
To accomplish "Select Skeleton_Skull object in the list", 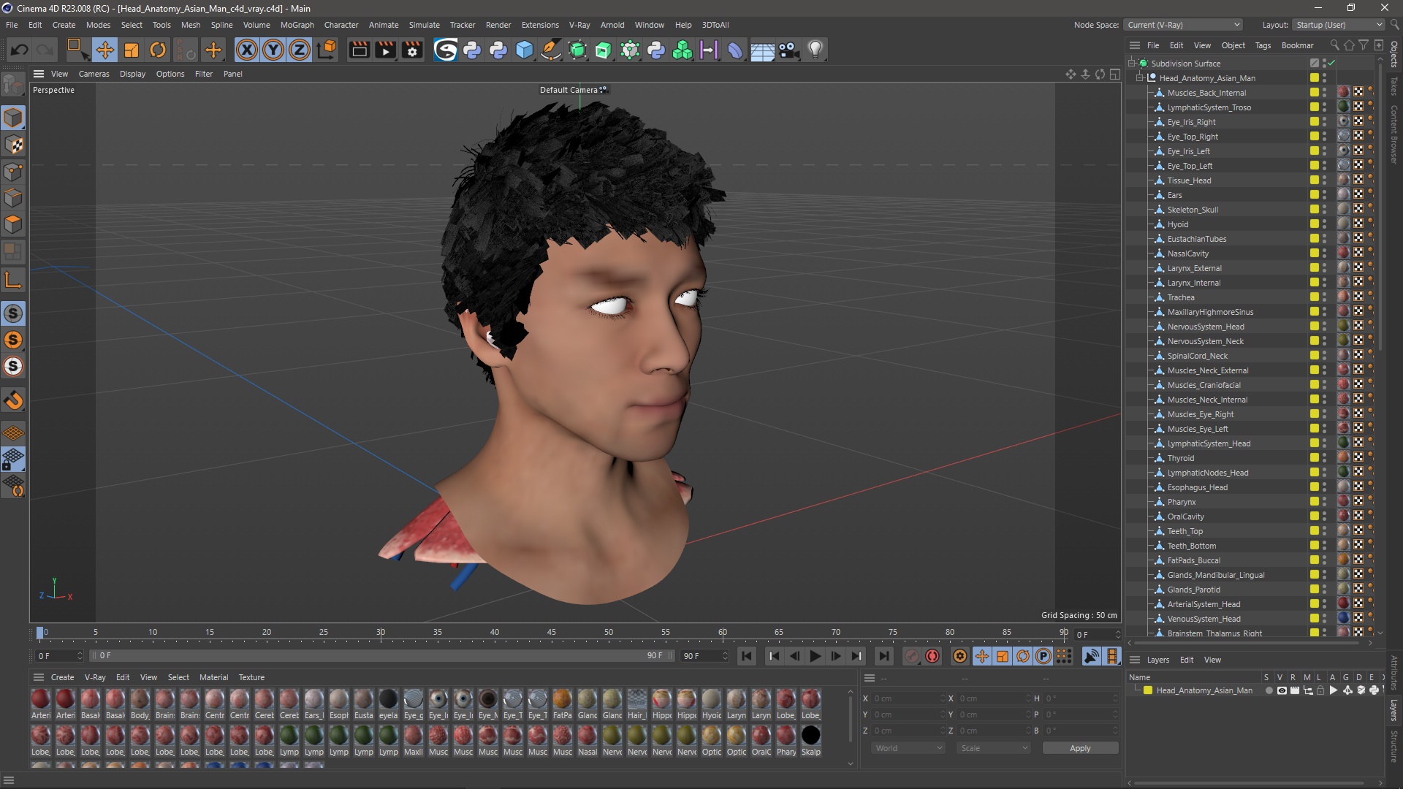I will coord(1192,210).
